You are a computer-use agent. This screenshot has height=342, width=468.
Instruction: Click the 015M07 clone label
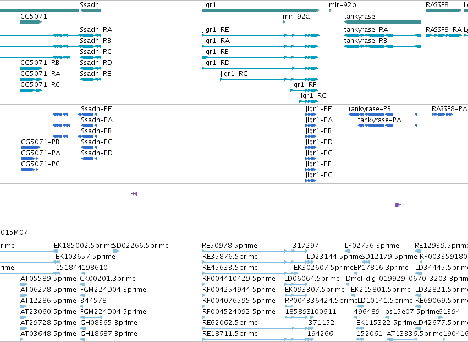(x=14, y=232)
